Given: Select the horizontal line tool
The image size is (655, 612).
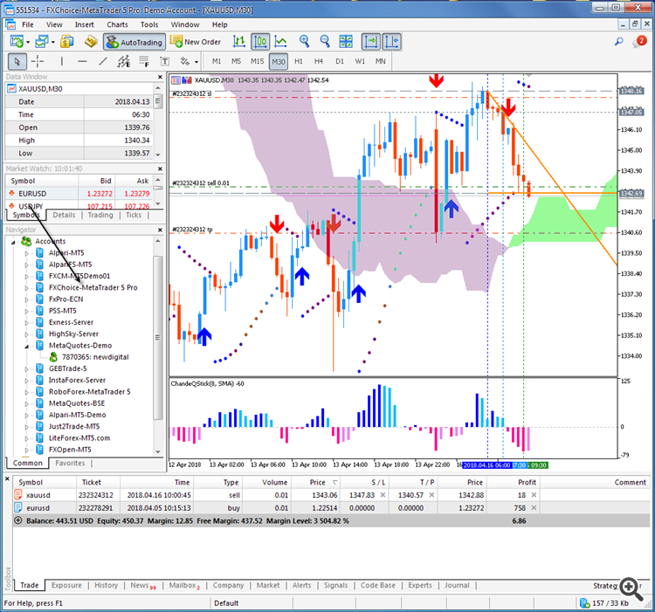Looking at the screenshot, I should tap(82, 62).
